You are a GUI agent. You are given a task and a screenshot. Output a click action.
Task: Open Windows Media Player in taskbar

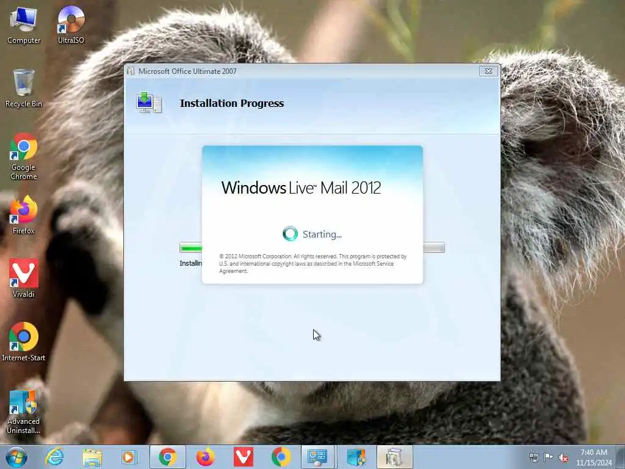point(129,457)
